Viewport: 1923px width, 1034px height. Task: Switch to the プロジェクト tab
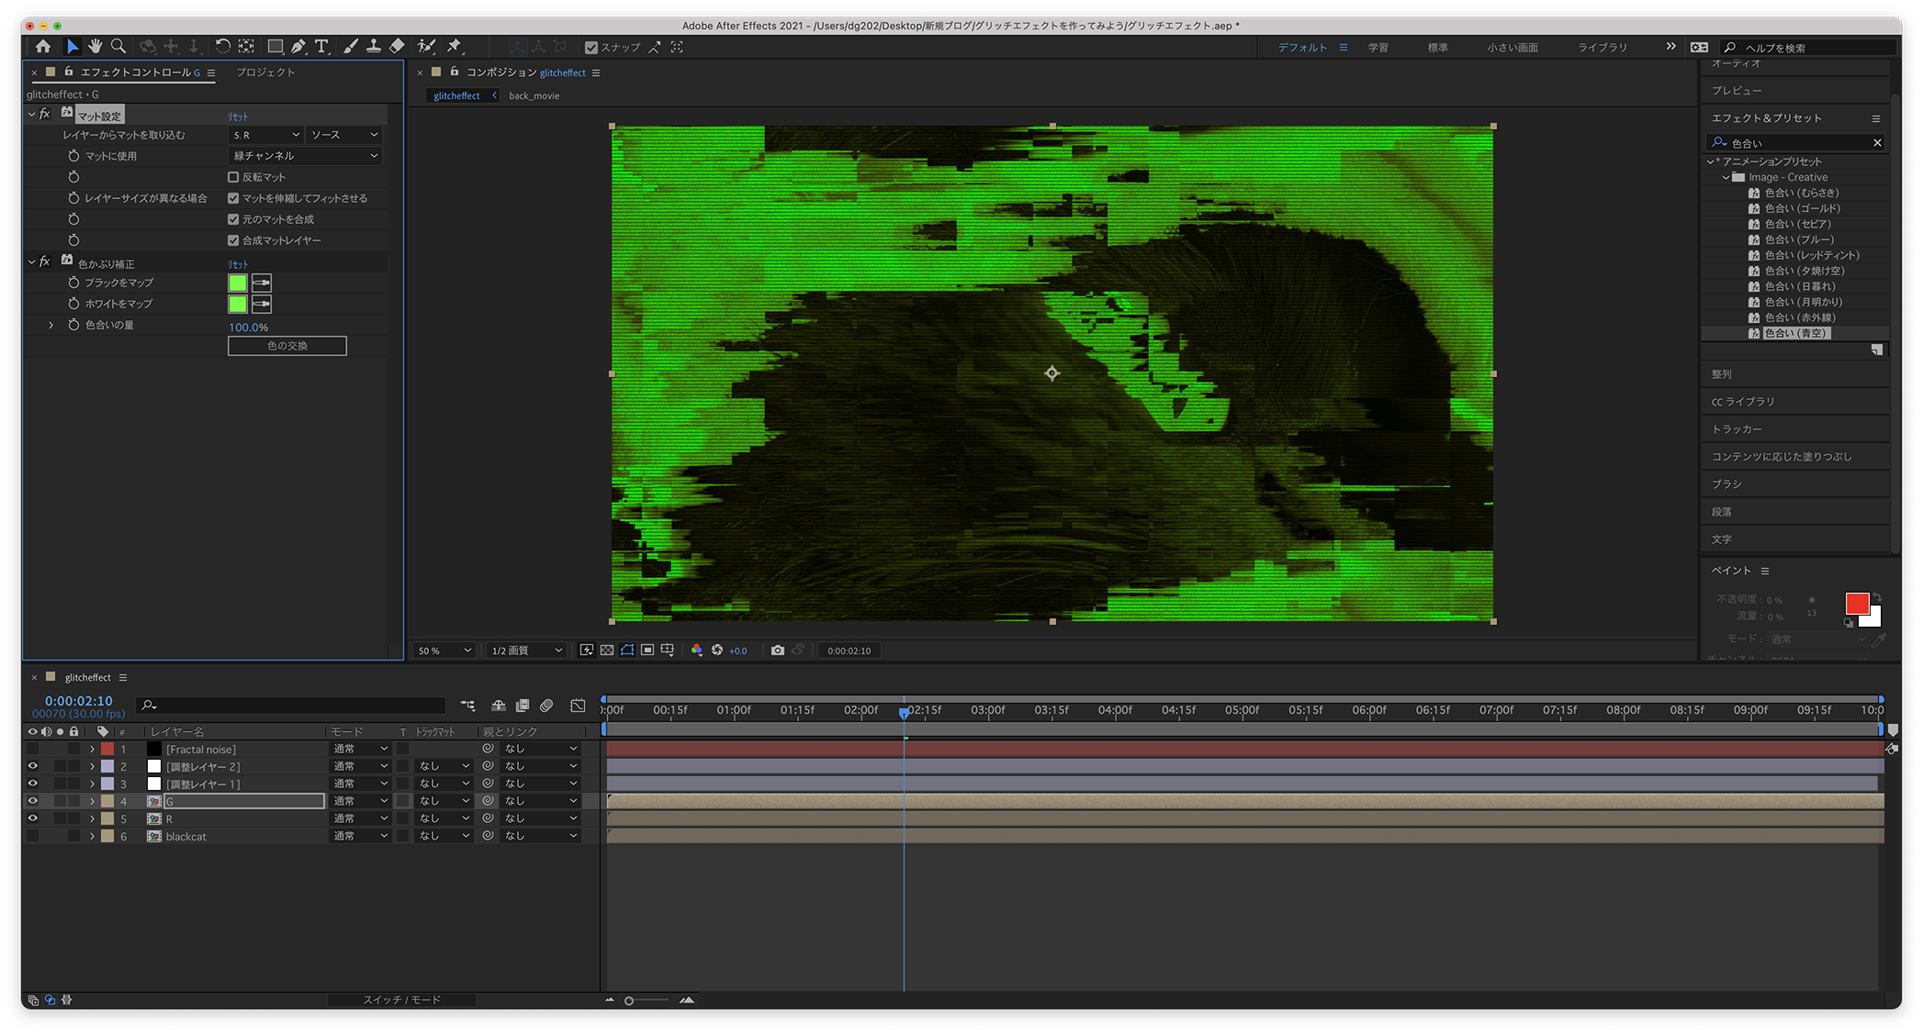coord(265,72)
